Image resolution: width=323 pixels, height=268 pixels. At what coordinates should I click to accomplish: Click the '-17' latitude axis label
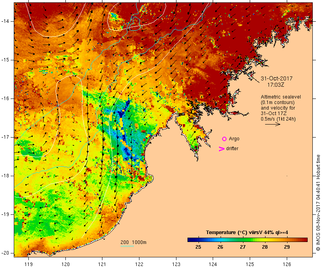click(6, 137)
